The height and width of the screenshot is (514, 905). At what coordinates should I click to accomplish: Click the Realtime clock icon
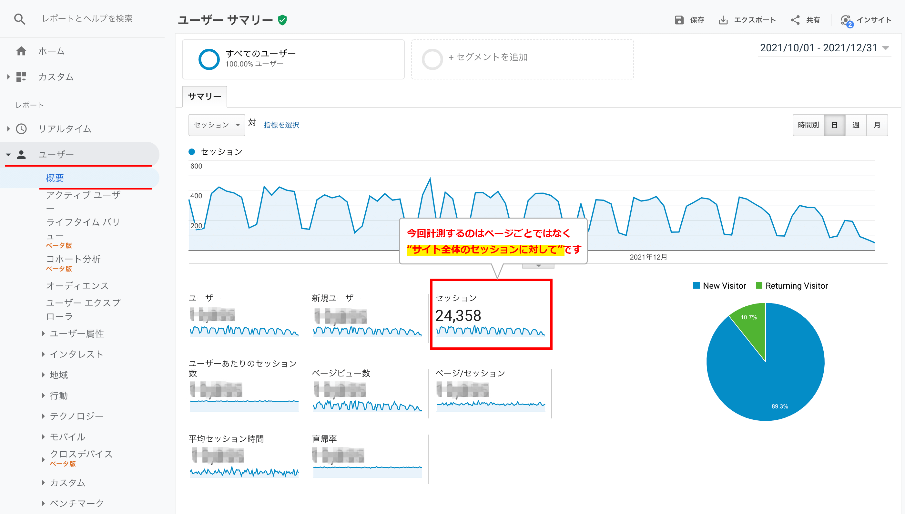[x=21, y=129]
